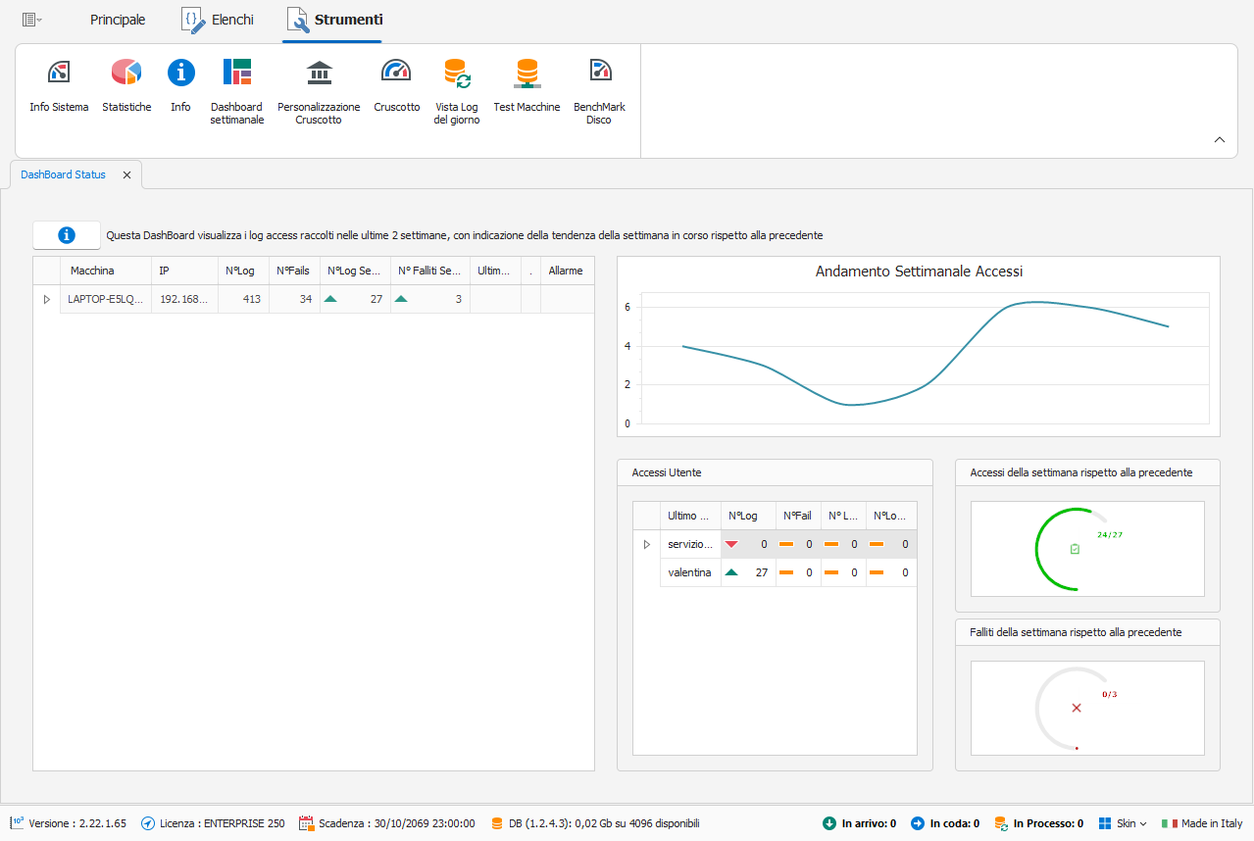The width and height of the screenshot is (1254, 841).
Task: Click the DB (1.2.4.3) status entry
Action: pos(594,823)
